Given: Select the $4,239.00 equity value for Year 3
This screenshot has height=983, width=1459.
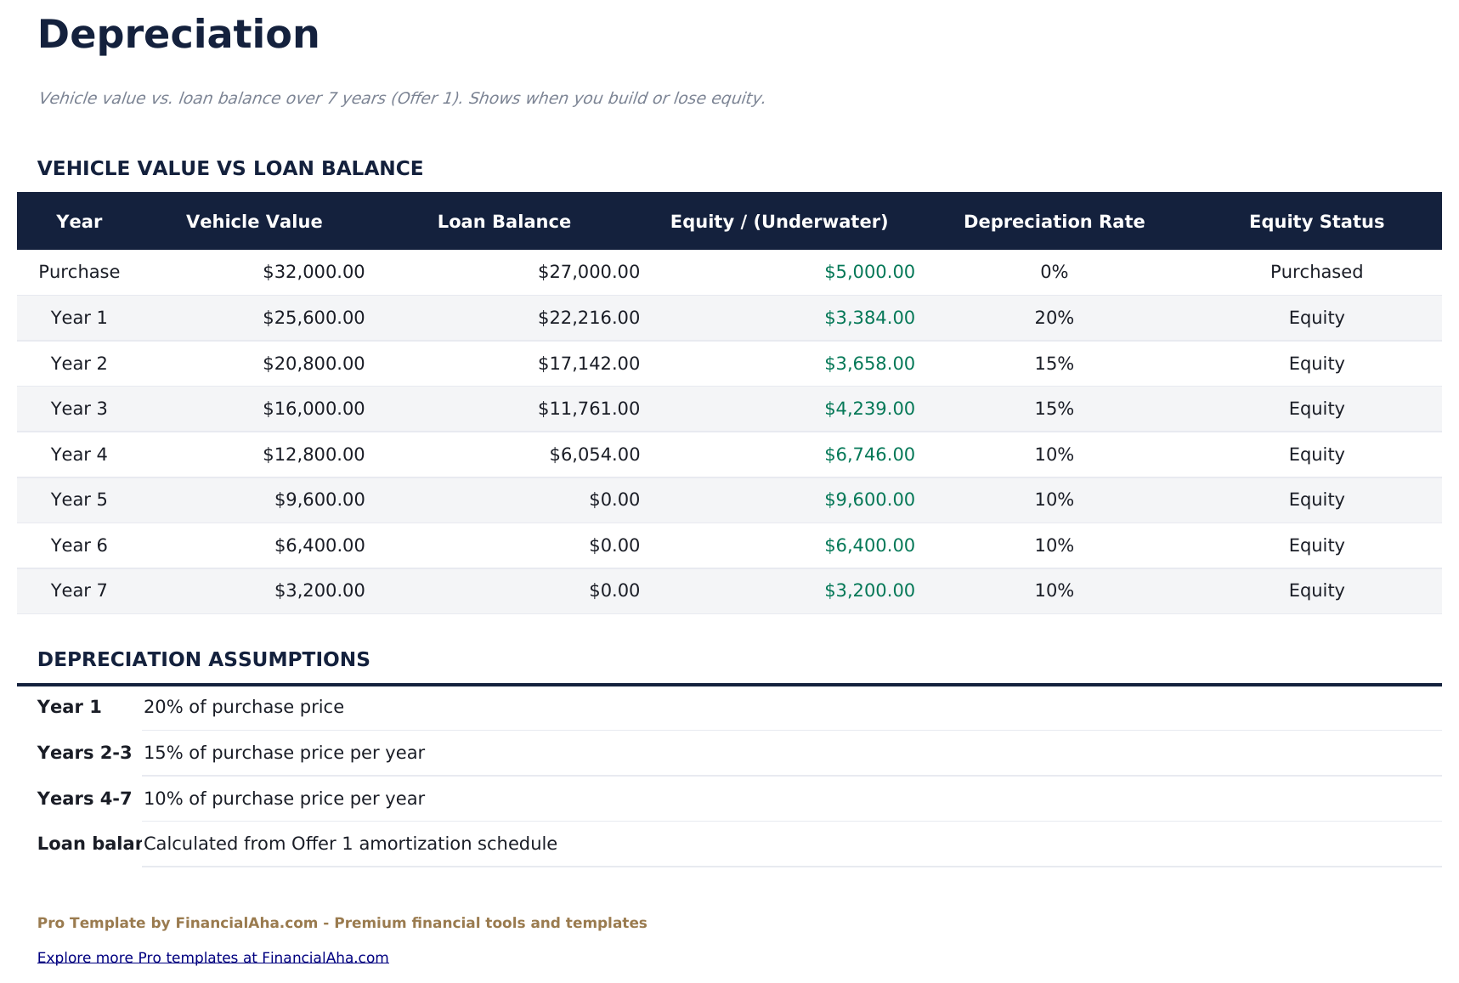Looking at the screenshot, I should pos(868,409).
